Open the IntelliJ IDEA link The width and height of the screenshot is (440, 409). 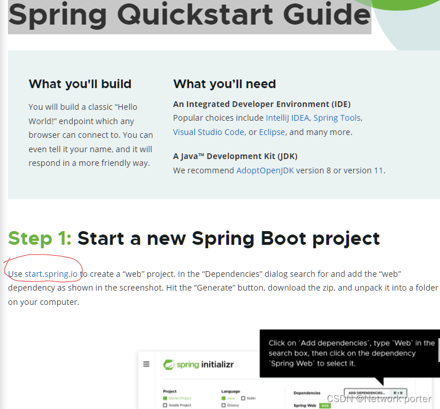[x=287, y=118]
